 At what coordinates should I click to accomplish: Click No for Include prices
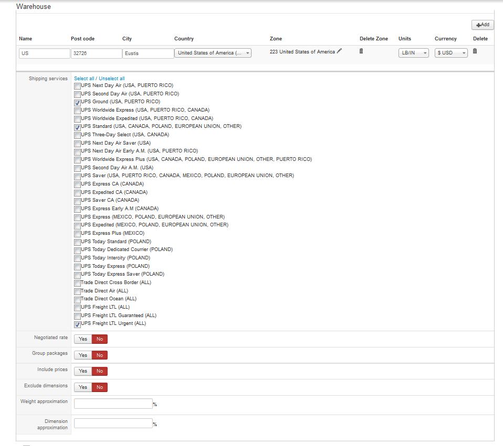point(100,371)
